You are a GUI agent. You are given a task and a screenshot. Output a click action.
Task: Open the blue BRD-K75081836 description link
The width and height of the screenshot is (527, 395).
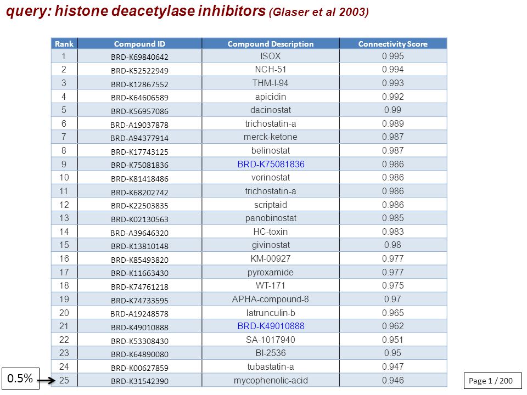point(271,164)
